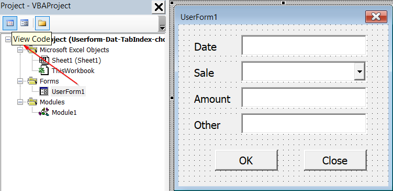This screenshot has height=191, width=393.
Task: Click the View Object toolbar icon
Action: (25, 23)
